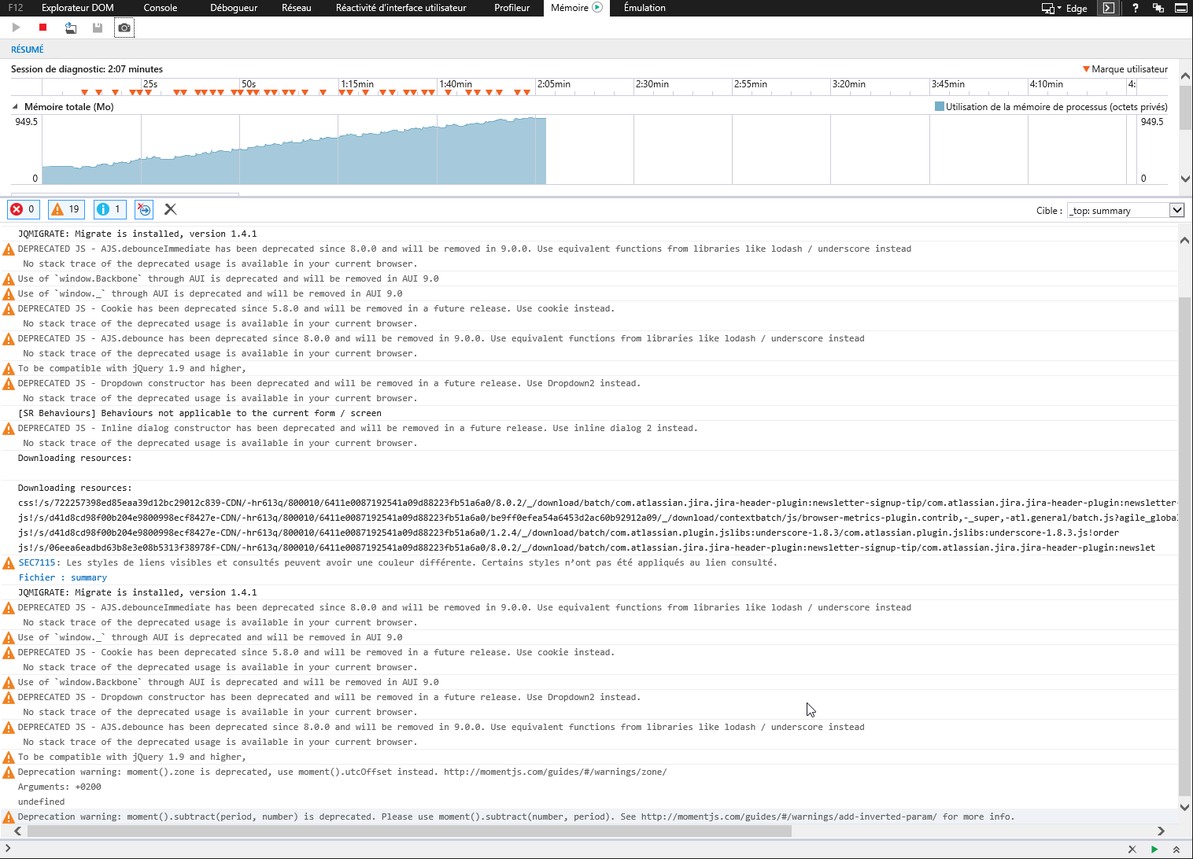Toggle the error messages filter showing 0
This screenshot has width=1193, height=859.
click(x=22, y=209)
